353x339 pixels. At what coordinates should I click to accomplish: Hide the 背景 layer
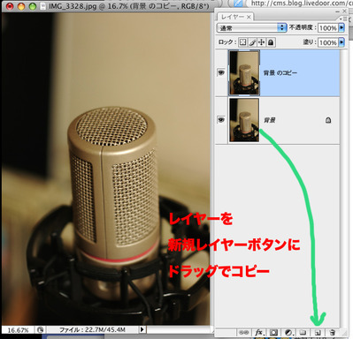221,120
